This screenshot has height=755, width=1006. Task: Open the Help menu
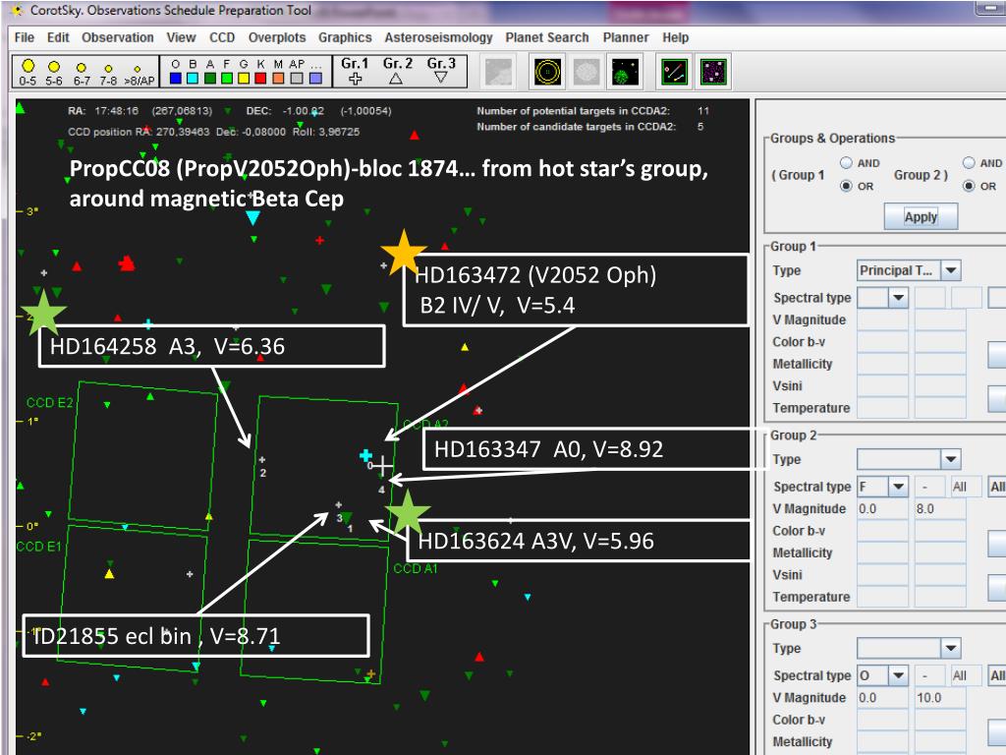[676, 37]
